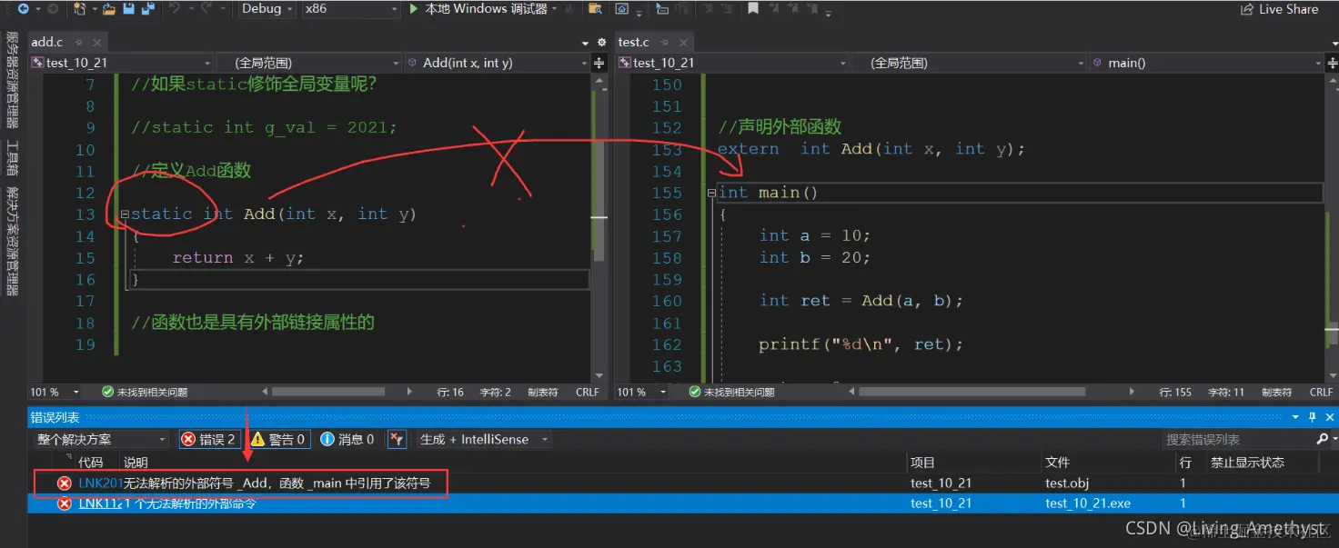Toggle the Errors 2 filter button
The image size is (1339, 548).
click(x=209, y=439)
